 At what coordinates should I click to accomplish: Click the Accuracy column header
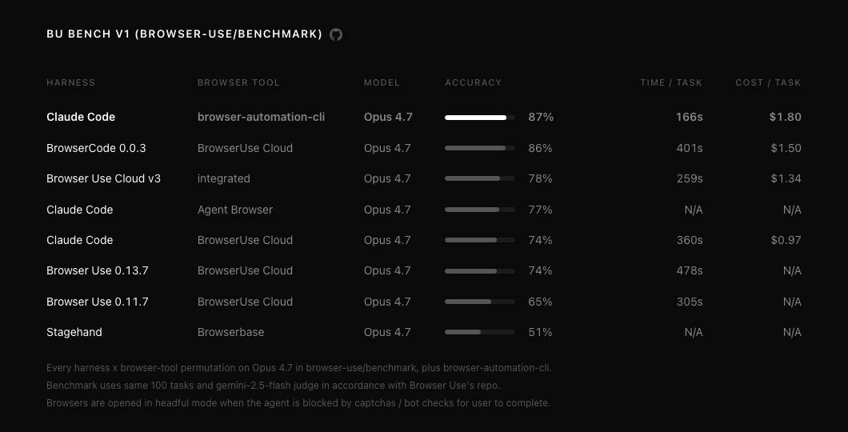point(474,82)
